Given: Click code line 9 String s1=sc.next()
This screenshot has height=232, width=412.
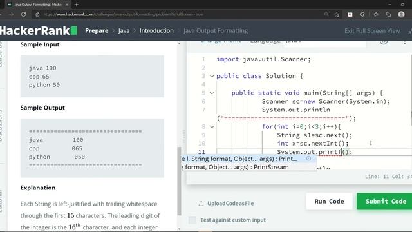Looking at the screenshot, I should tap(314, 135).
